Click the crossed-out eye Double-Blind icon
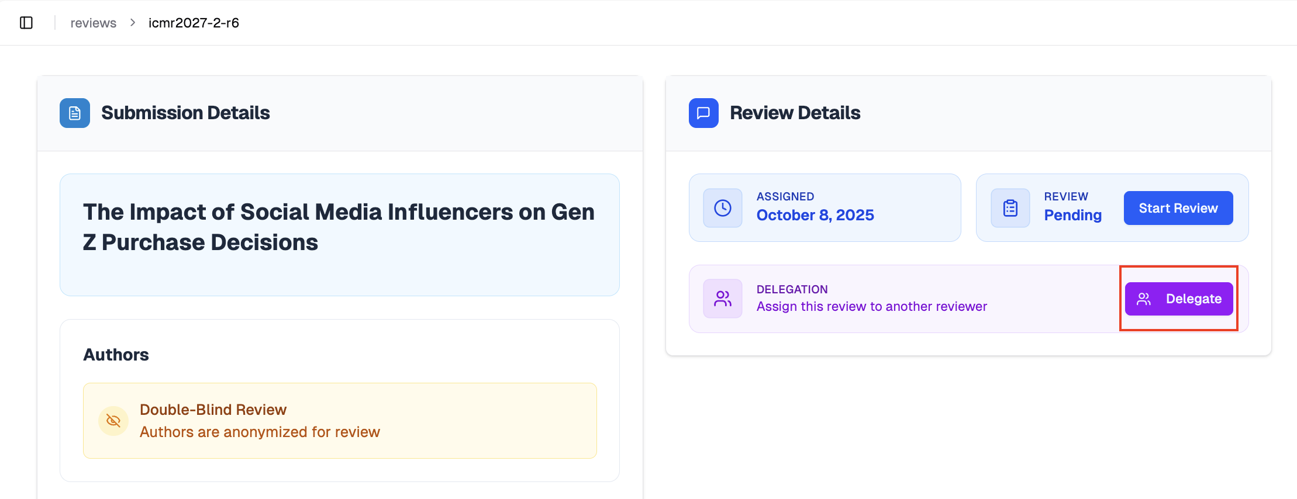 tap(113, 421)
